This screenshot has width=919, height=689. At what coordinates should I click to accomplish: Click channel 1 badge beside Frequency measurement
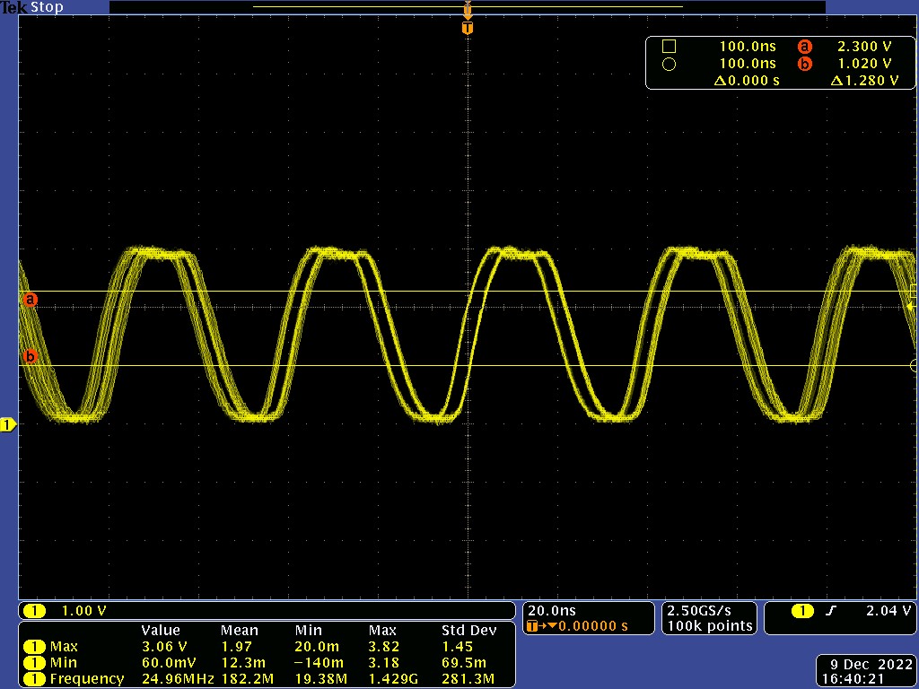click(35, 678)
